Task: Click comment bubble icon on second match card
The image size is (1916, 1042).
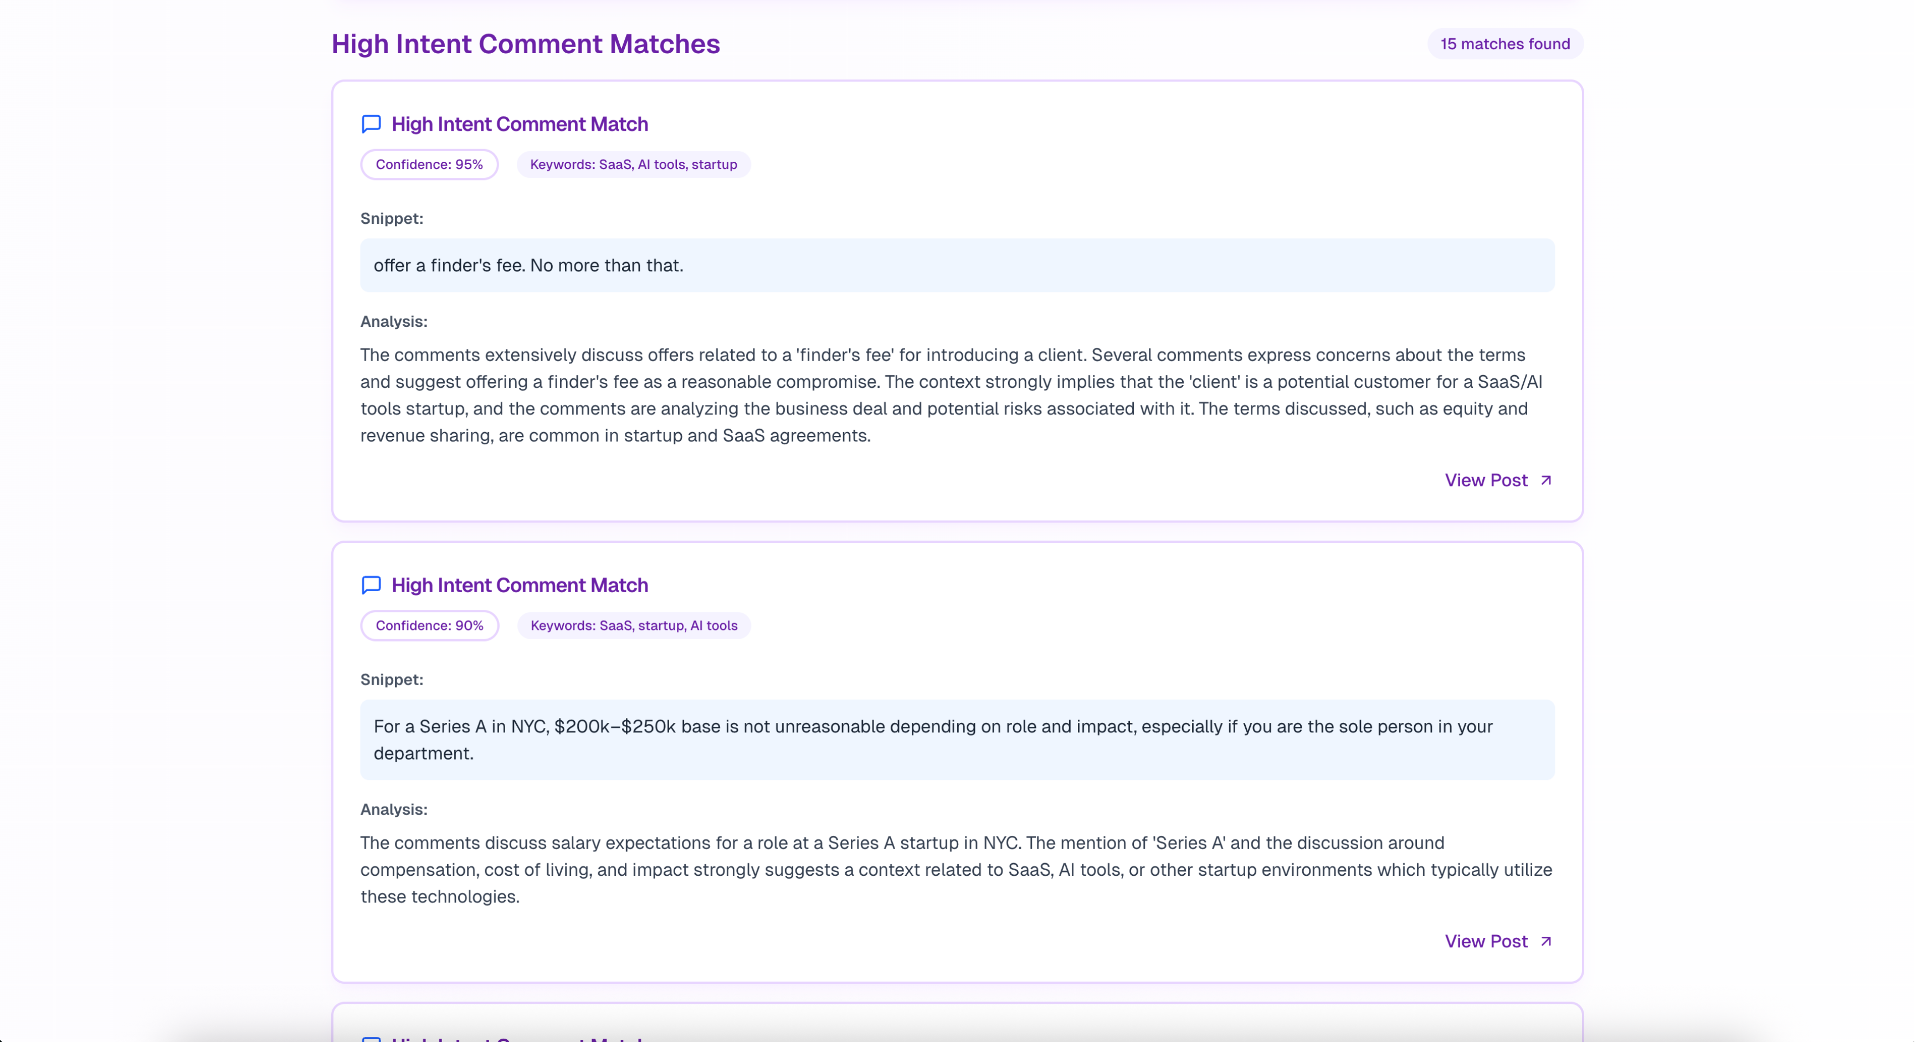Action: click(x=371, y=584)
